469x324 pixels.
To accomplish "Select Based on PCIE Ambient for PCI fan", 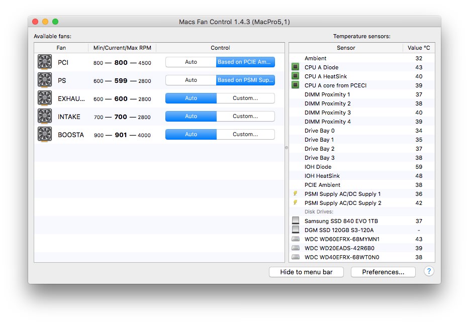I will point(245,62).
